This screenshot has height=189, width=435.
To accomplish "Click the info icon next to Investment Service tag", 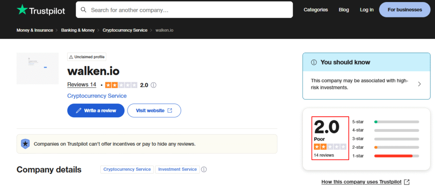I will (204, 170).
